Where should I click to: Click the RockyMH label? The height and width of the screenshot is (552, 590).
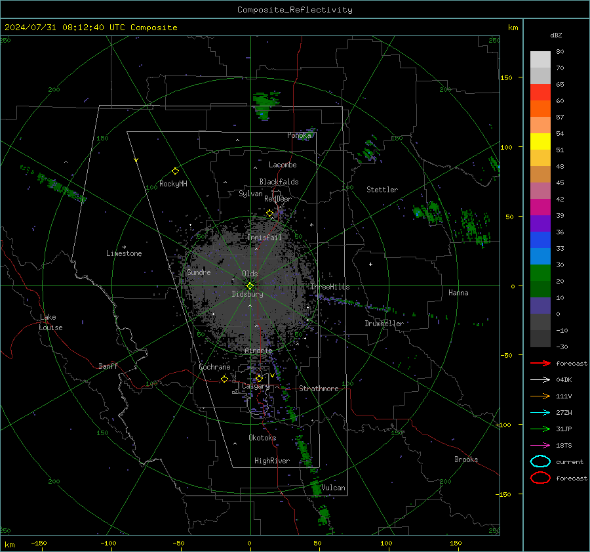pyautogui.click(x=173, y=184)
